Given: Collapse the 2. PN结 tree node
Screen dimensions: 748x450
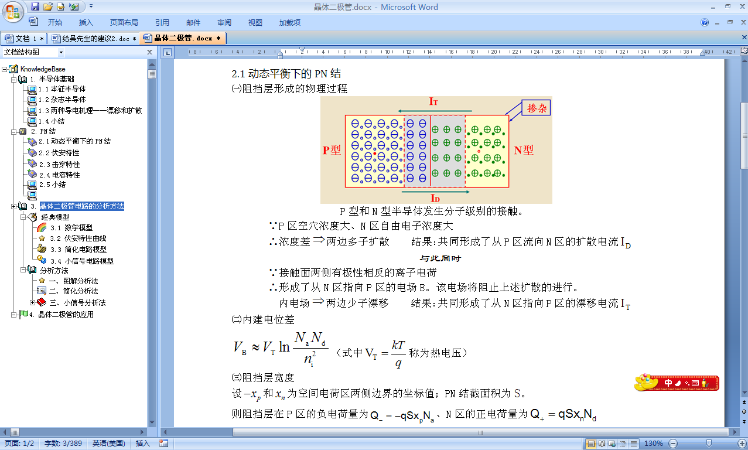Looking at the screenshot, I should click(x=13, y=131).
